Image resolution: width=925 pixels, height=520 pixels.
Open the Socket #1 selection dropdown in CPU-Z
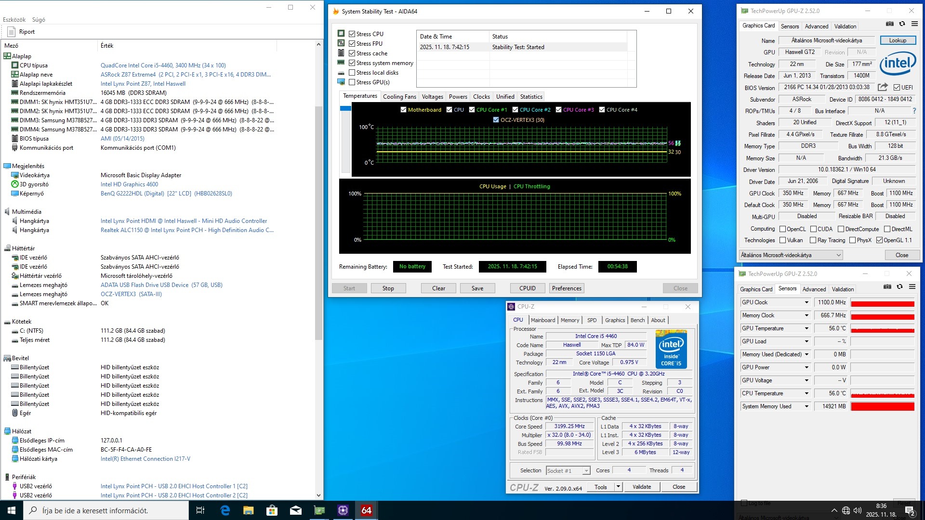point(586,471)
